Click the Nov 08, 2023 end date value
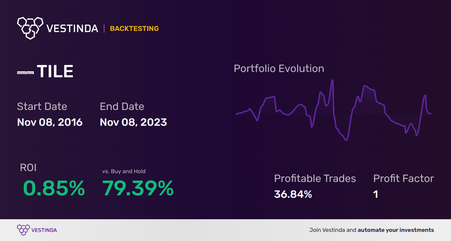 tap(133, 122)
